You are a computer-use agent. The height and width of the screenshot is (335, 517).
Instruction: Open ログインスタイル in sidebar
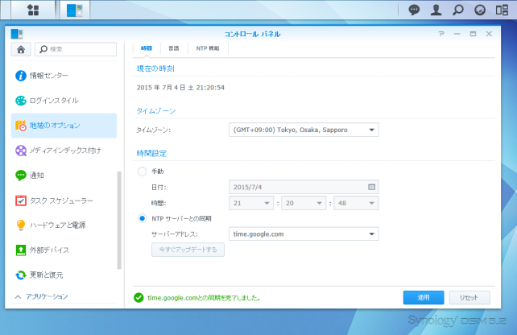click(x=64, y=101)
